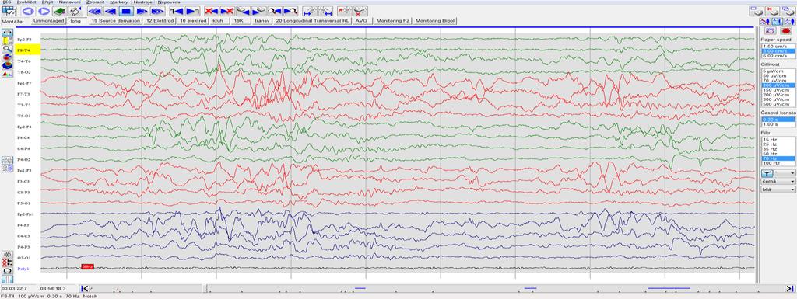This screenshot has height=299, width=797.
Task: Click the electrode grid icon in left sidebar
Action: point(8,160)
